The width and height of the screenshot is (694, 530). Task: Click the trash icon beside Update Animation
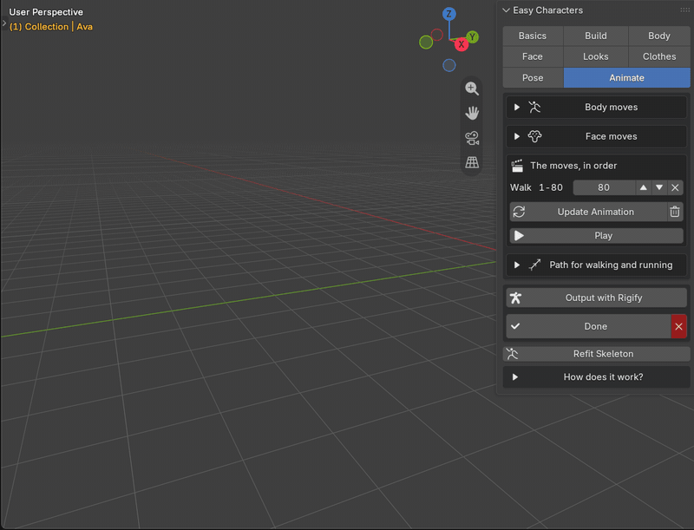click(x=675, y=212)
